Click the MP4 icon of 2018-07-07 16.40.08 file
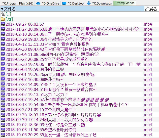Viewport: 159px width, 138px height. click(x=3, y=79)
